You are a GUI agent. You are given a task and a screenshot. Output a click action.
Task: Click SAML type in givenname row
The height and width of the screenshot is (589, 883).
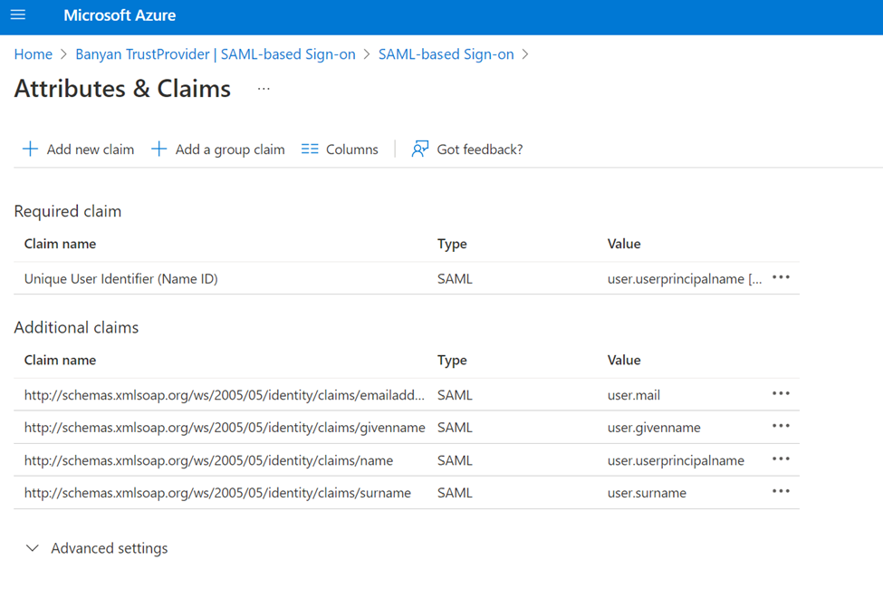(455, 428)
